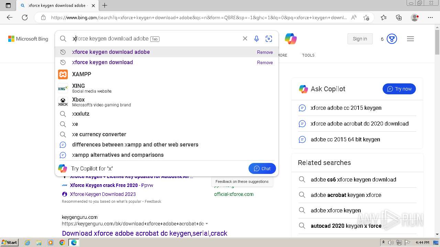440x247 pixels.
Task: Ask differences between xampp and other web servers
Action: pos(167,145)
